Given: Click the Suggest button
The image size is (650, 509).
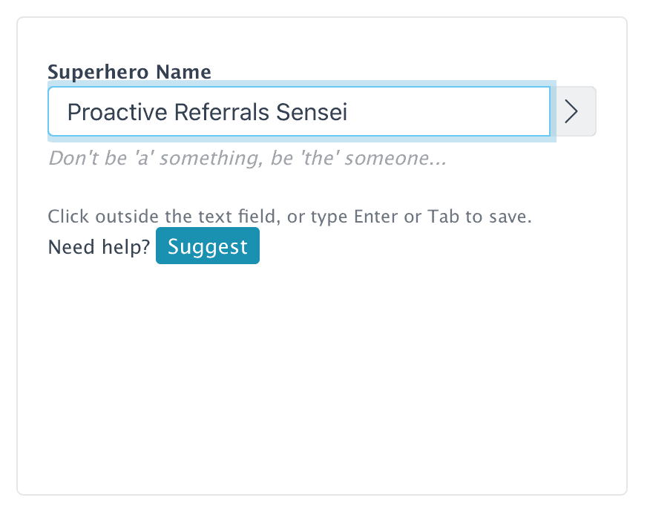Looking at the screenshot, I should tap(208, 246).
